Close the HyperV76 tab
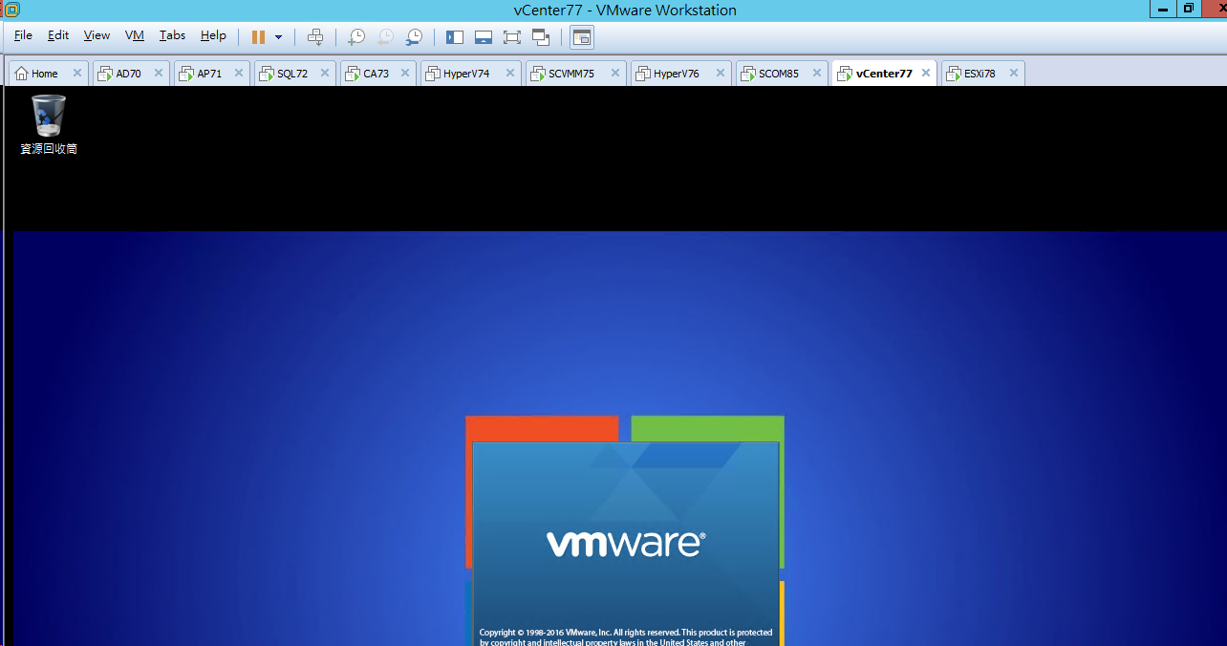Viewport: 1227px width, 646px height. pos(721,74)
